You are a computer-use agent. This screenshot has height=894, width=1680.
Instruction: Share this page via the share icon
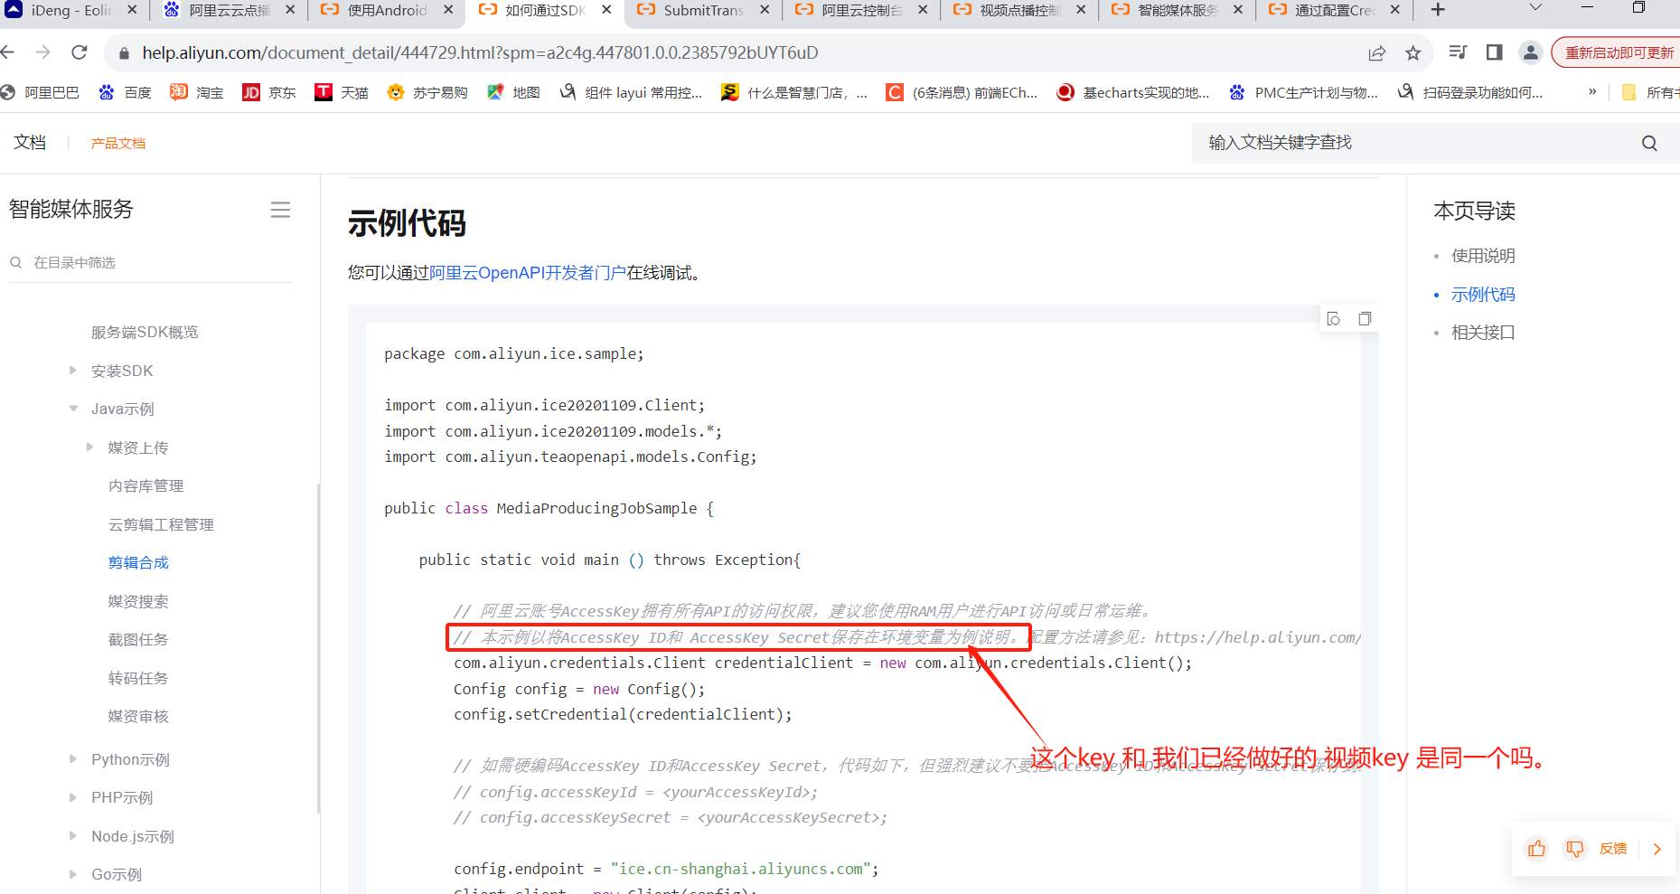pos(1377,53)
